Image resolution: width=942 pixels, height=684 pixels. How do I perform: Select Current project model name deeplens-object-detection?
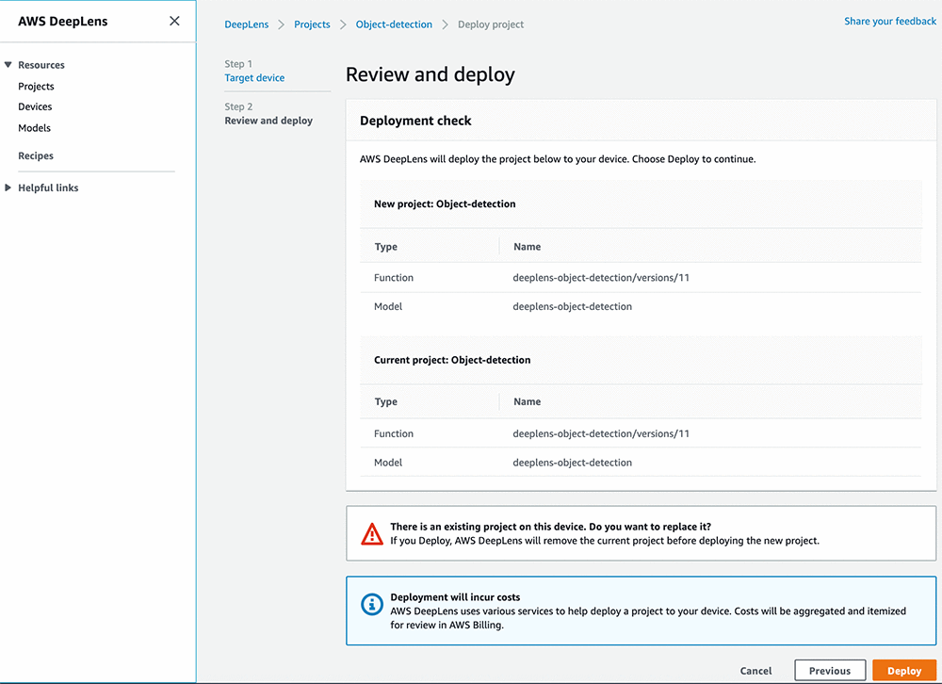click(x=572, y=463)
